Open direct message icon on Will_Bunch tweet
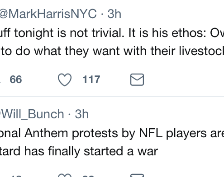The height and width of the screenshot is (177, 224). [137, 175]
